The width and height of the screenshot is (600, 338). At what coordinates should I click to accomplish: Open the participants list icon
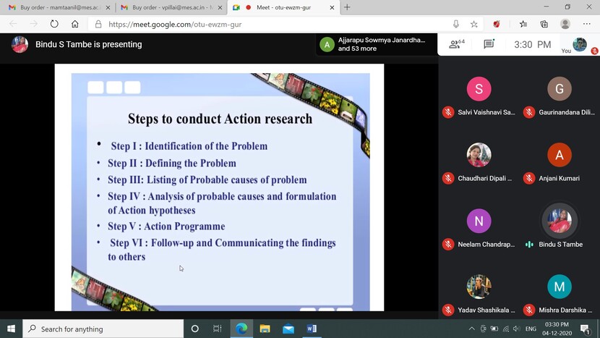(x=456, y=44)
